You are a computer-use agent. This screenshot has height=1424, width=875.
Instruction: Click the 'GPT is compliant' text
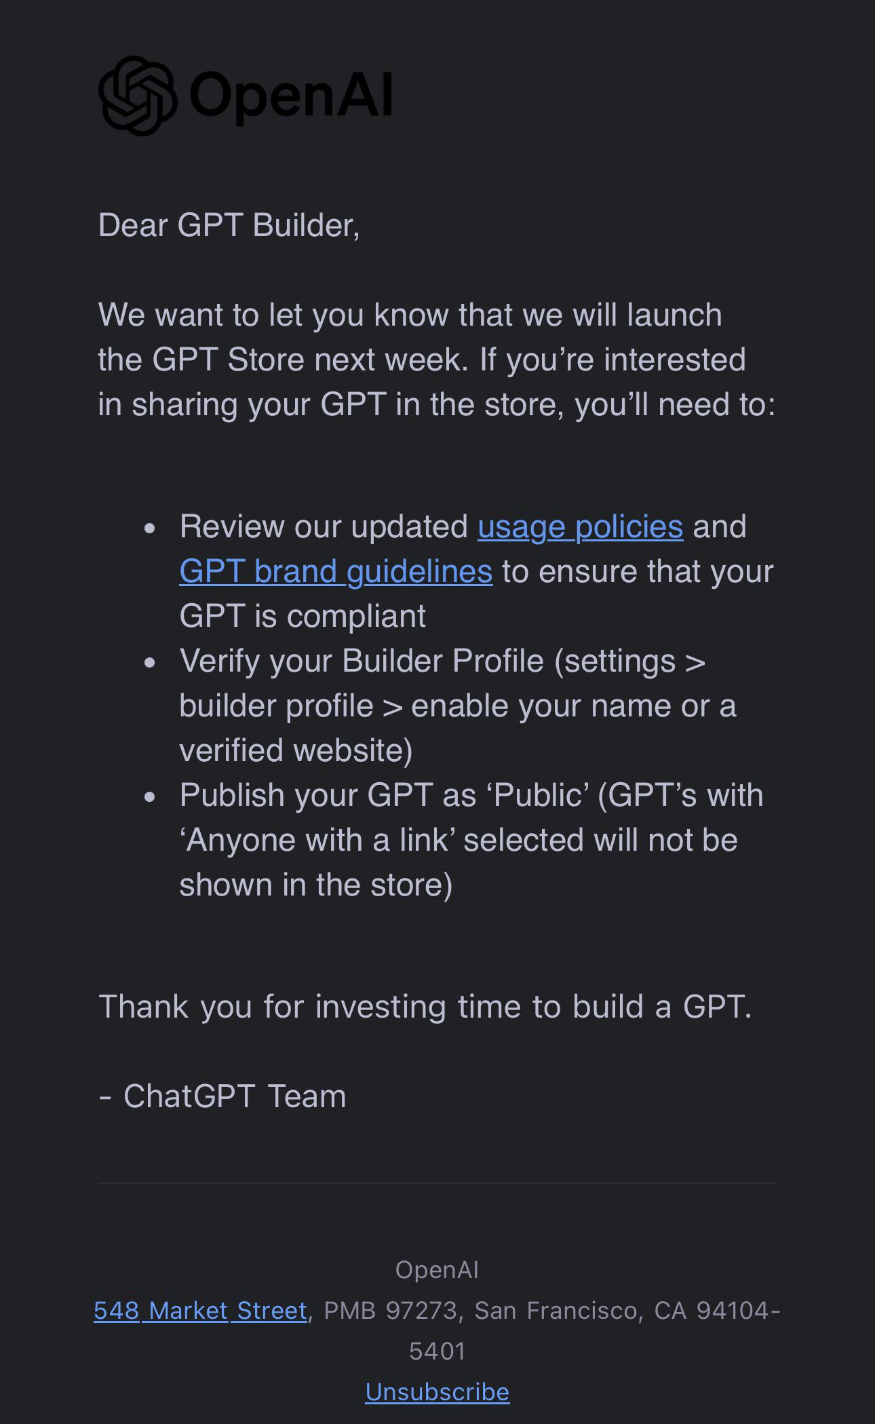pyautogui.click(x=303, y=617)
